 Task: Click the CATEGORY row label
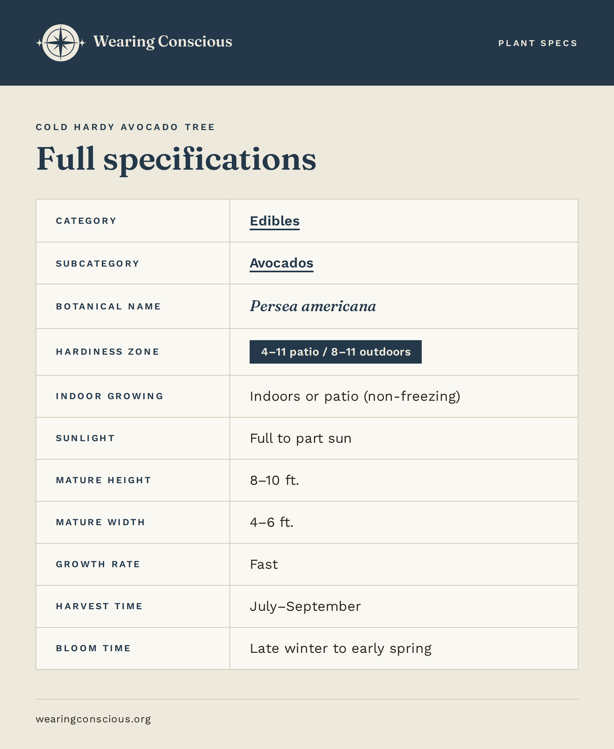pos(86,221)
